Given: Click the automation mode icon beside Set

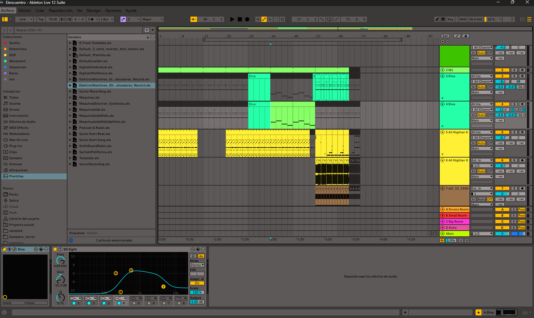Looking at the screenshot, I should (457, 36).
